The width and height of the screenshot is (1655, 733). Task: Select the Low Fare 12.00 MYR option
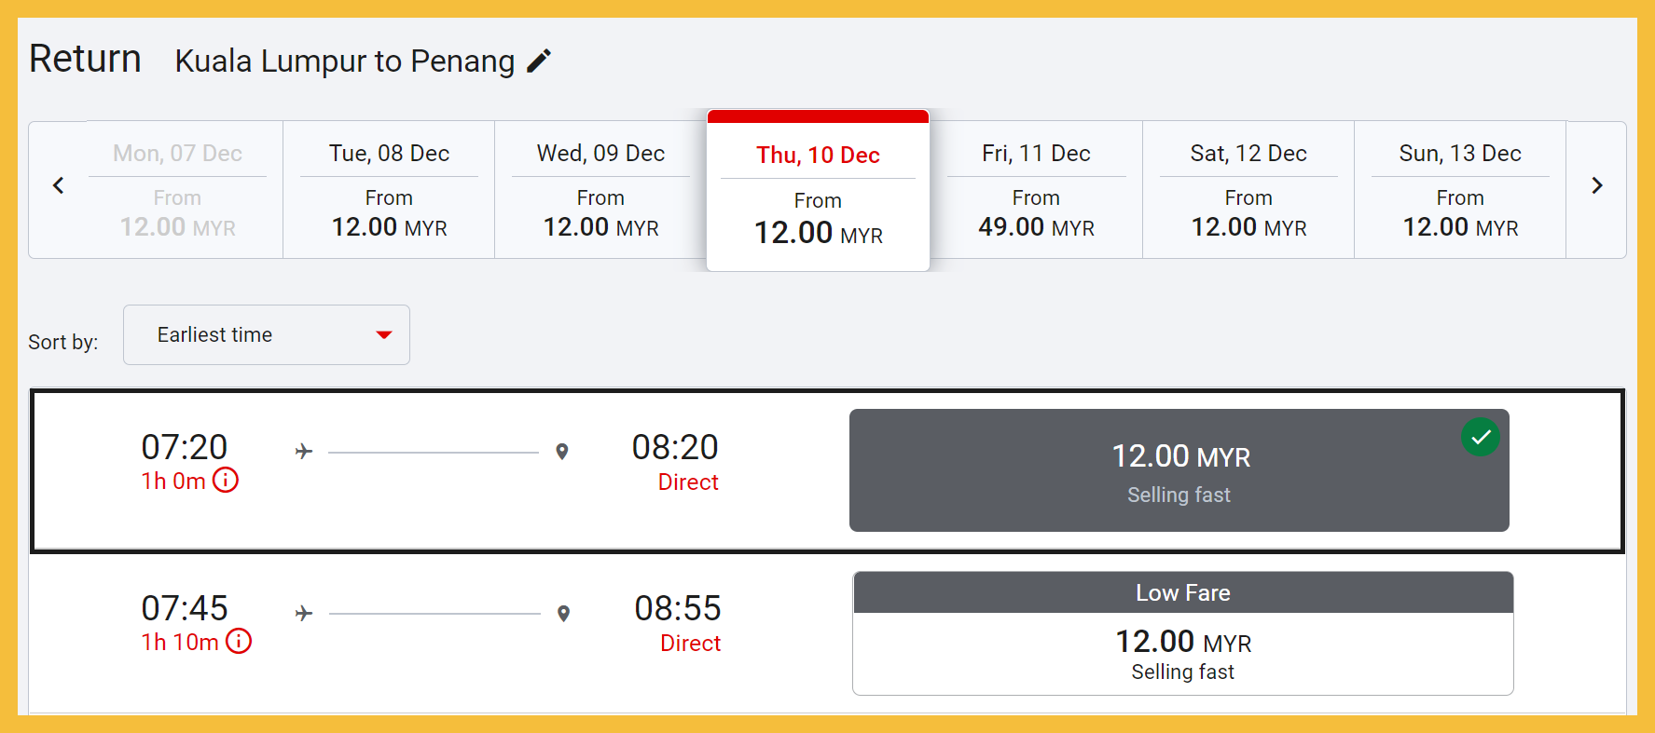1182,643
